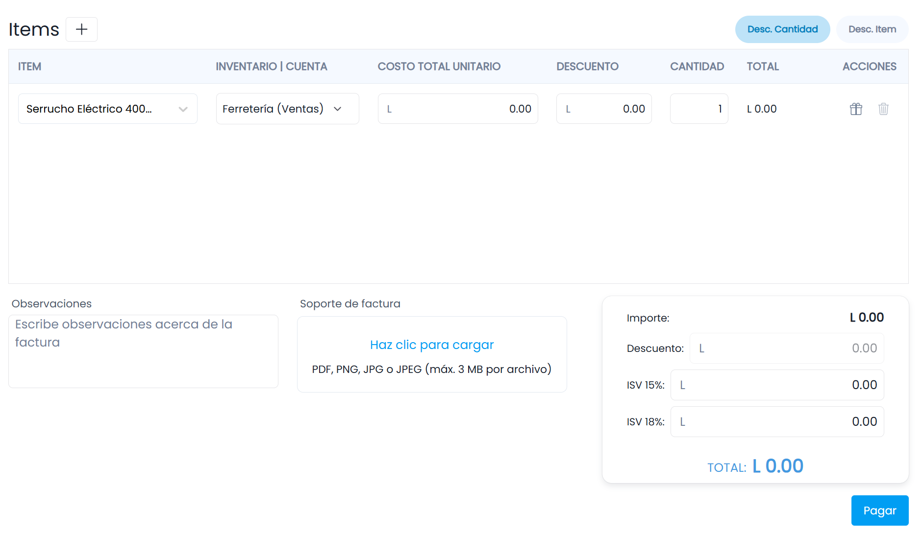Mark the Serrucho Eléctrico item as gift
The width and height of the screenshot is (923, 533).
pyautogui.click(x=856, y=109)
